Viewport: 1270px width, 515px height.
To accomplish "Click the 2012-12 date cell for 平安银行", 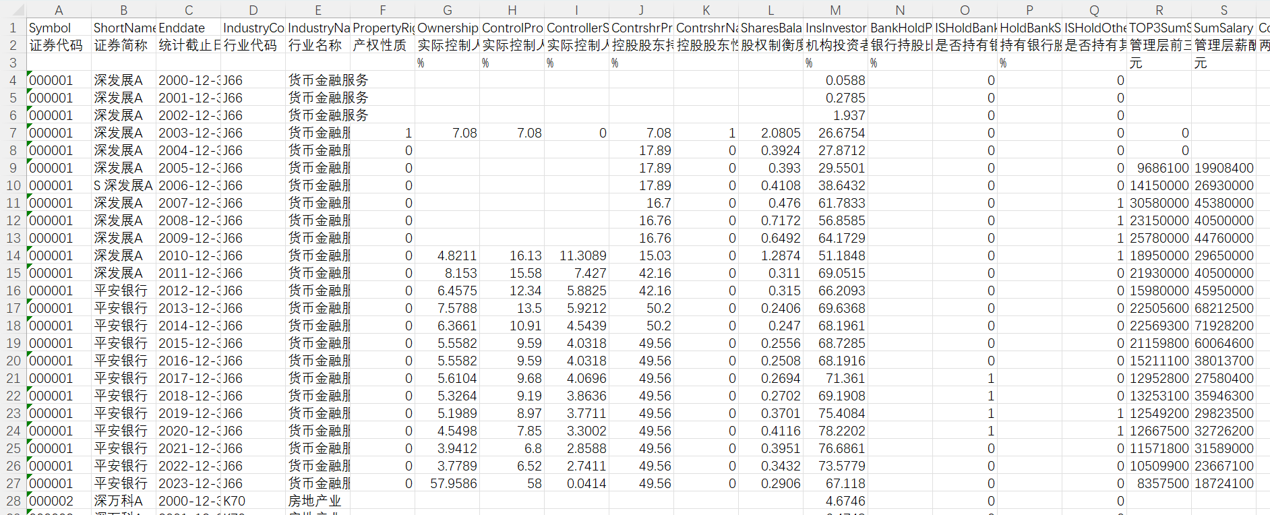I will (188, 291).
